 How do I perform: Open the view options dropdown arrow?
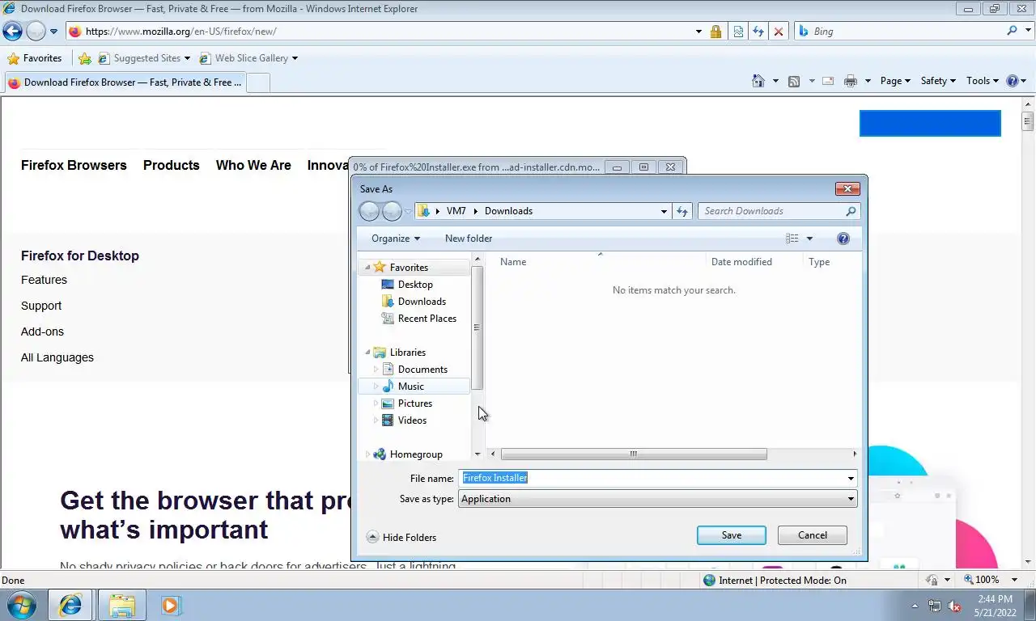[809, 239]
